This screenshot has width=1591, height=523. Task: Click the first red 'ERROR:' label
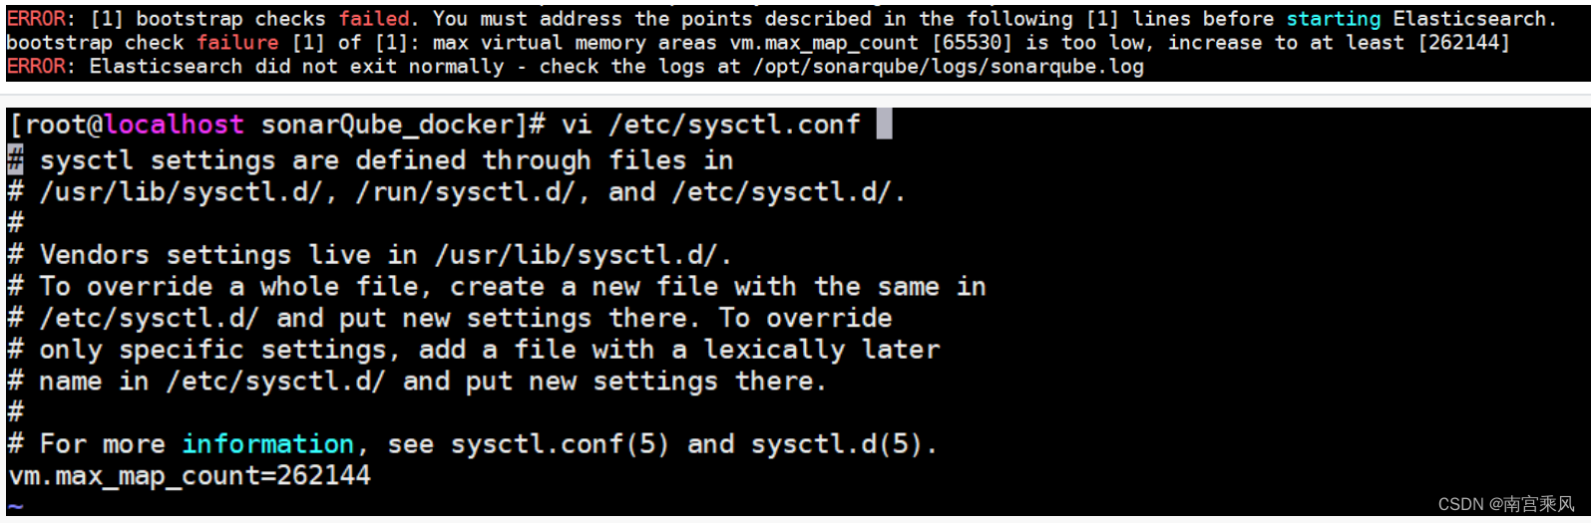tap(40, 19)
